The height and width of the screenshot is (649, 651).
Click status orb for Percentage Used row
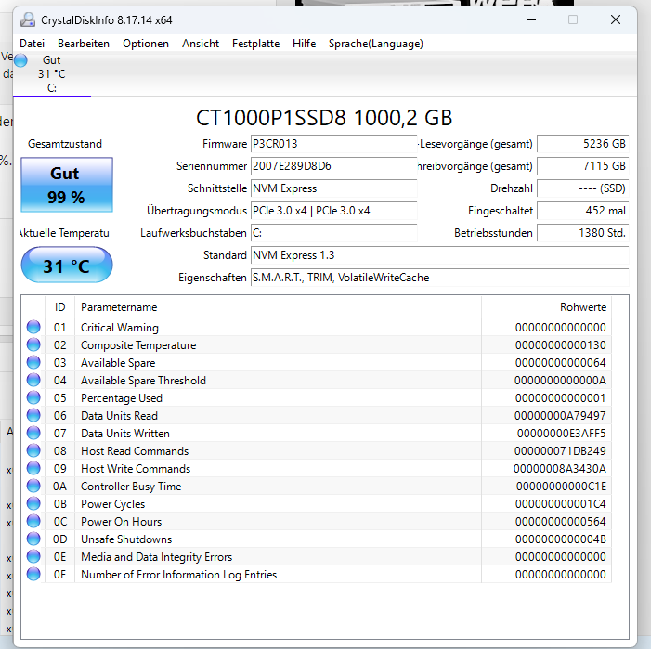(x=33, y=397)
